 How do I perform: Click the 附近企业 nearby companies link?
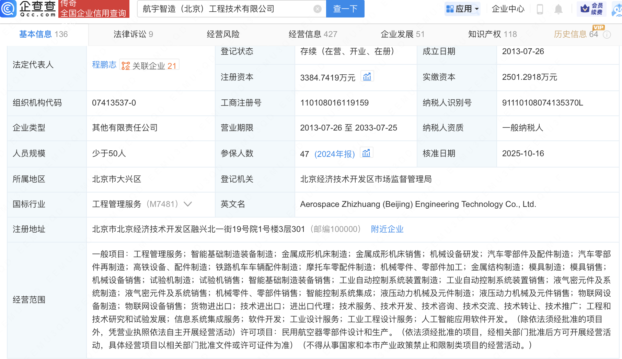[387, 229]
